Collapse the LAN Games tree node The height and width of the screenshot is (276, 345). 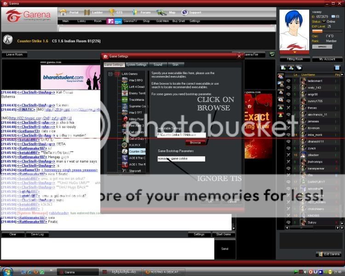[110, 74]
